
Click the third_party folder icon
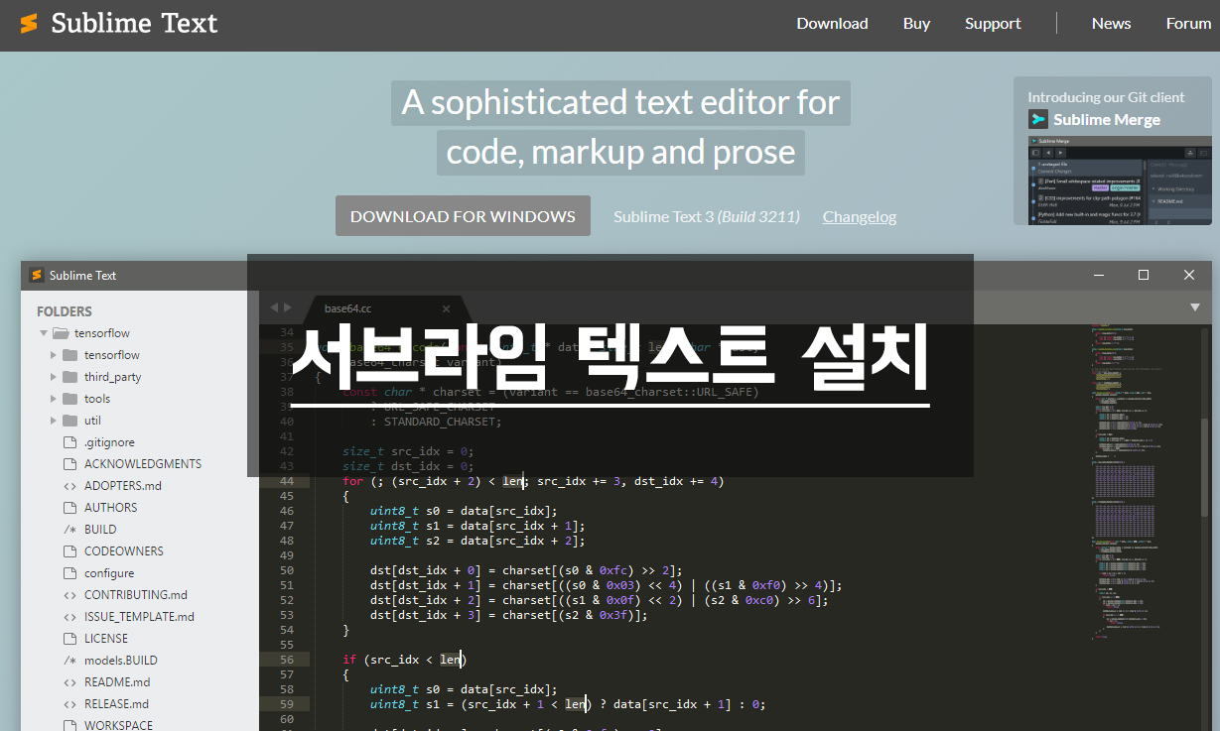tap(69, 377)
